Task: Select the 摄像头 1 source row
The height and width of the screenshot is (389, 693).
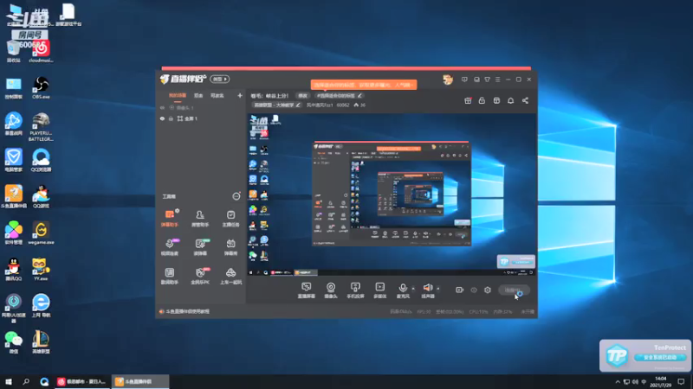Action: (200, 107)
